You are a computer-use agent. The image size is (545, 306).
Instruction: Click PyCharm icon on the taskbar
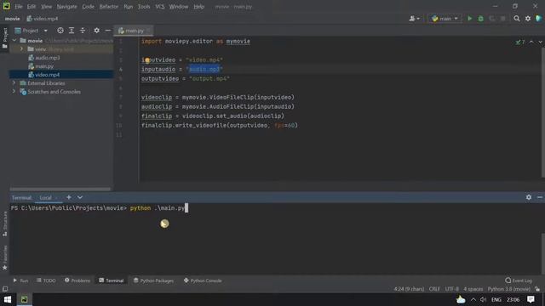25,299
